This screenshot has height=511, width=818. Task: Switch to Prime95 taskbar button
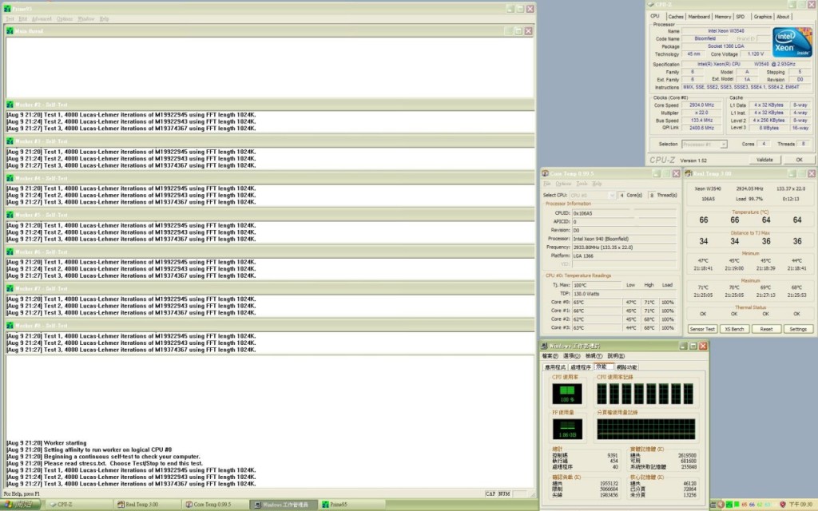[352, 505]
